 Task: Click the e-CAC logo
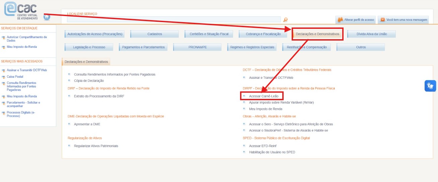[x=21, y=11]
